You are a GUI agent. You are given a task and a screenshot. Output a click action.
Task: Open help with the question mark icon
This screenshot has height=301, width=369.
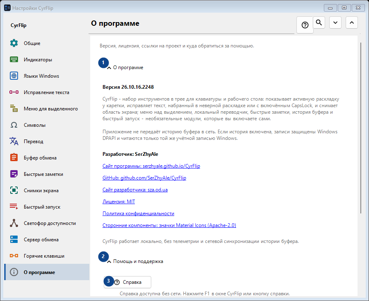(305, 25)
